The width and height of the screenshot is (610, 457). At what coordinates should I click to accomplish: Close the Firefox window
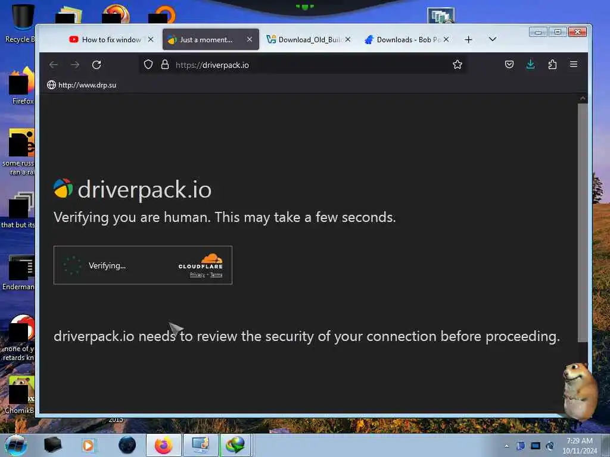(x=577, y=32)
